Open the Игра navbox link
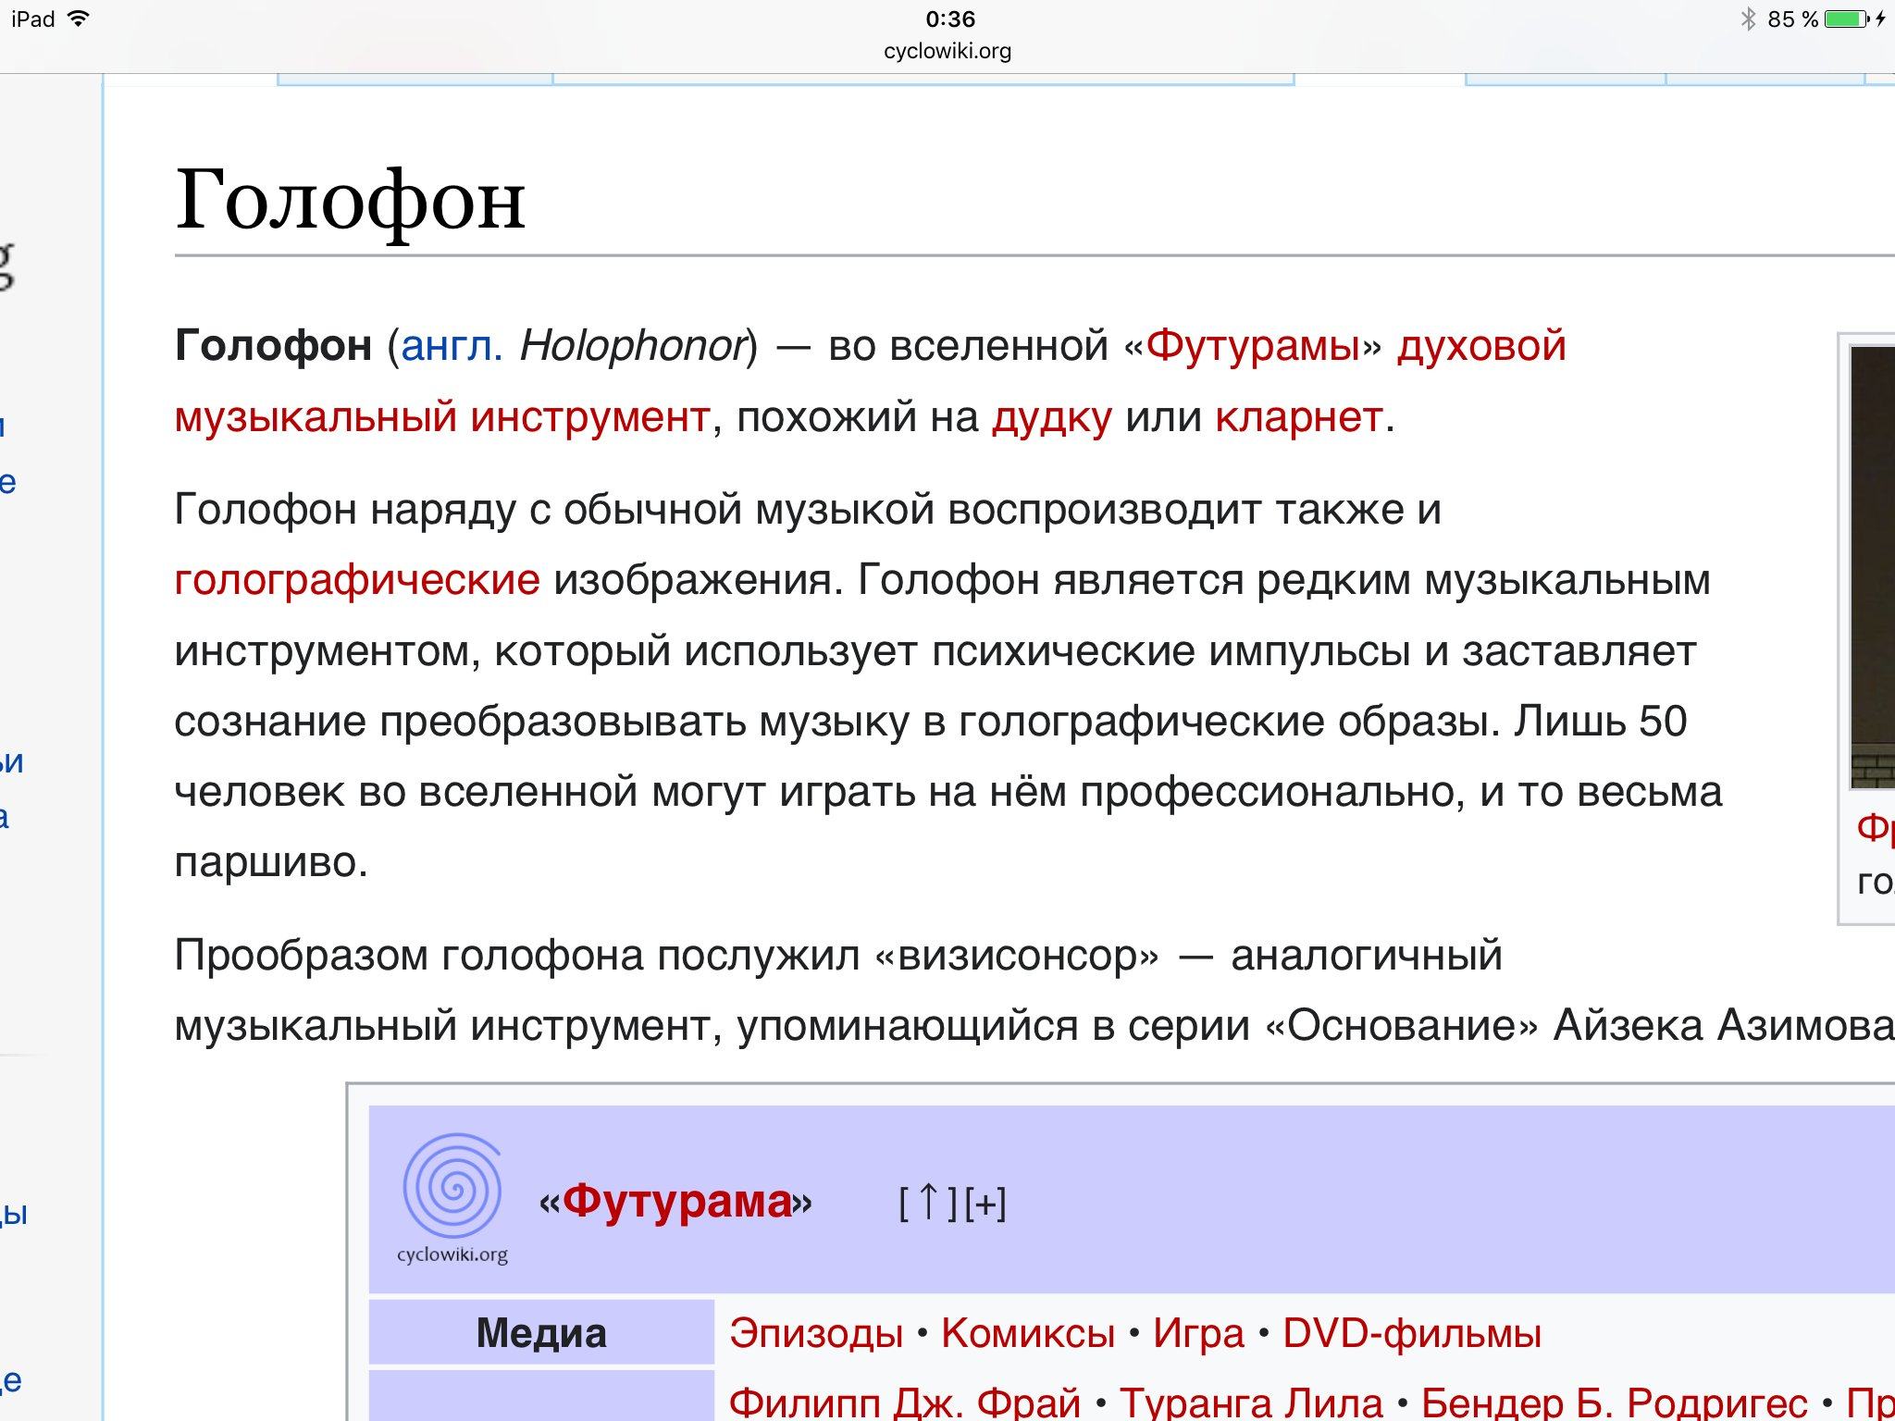The width and height of the screenshot is (1895, 1421). 1198,1333
